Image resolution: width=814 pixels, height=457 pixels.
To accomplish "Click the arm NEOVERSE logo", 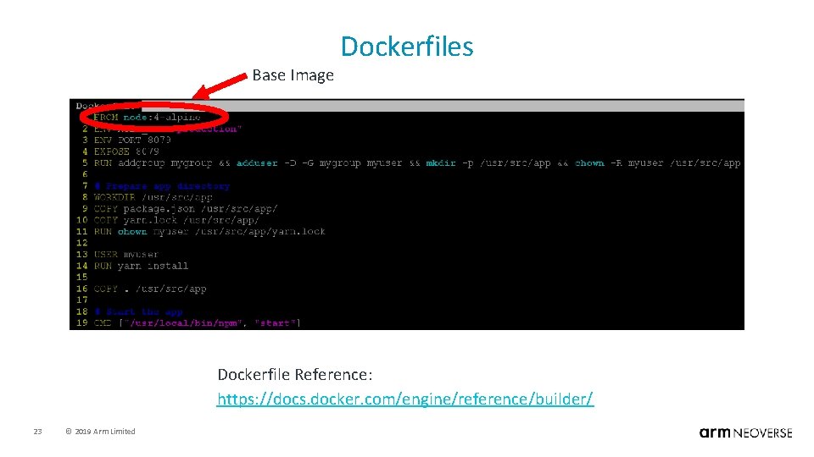I will coord(745,432).
